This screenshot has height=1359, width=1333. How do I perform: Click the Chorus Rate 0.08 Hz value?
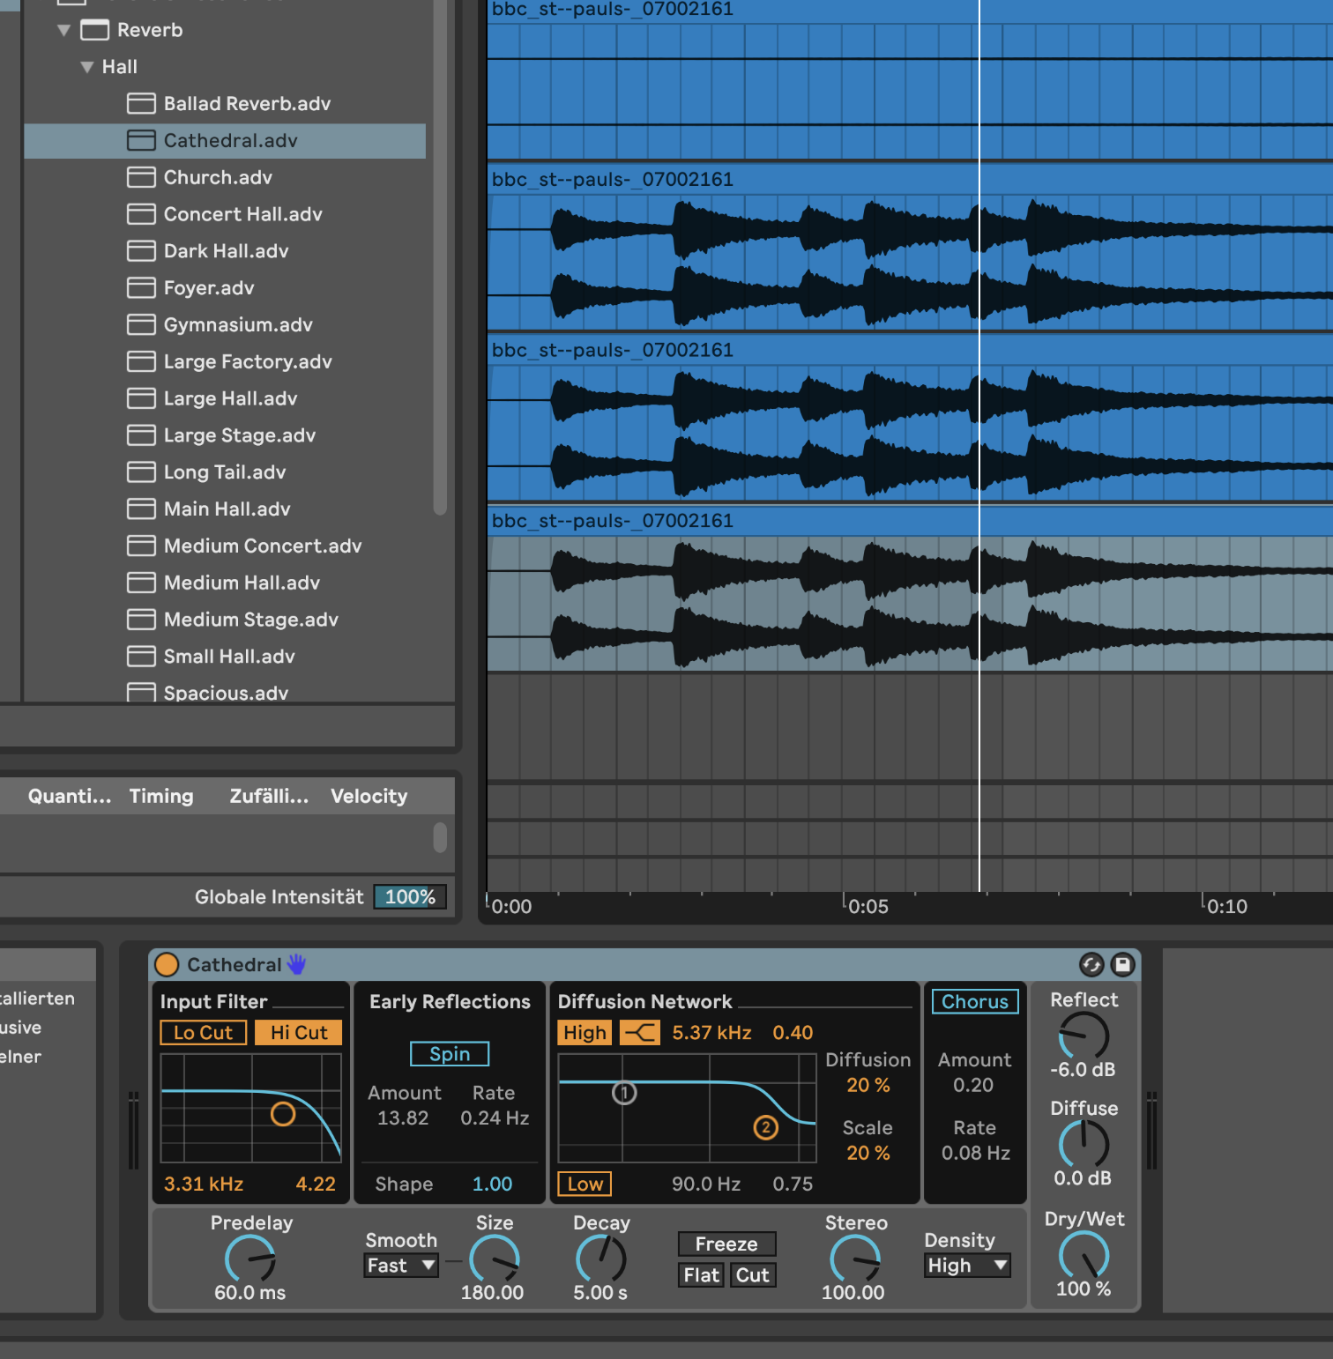pos(975,1154)
